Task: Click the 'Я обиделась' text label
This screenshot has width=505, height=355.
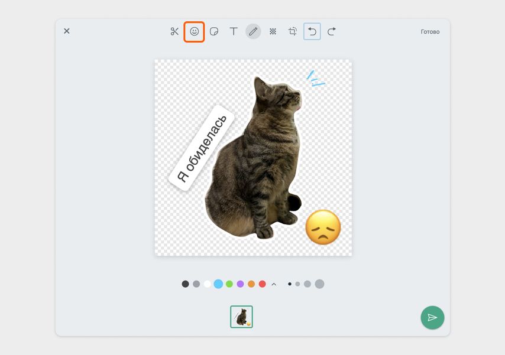Action: point(202,148)
